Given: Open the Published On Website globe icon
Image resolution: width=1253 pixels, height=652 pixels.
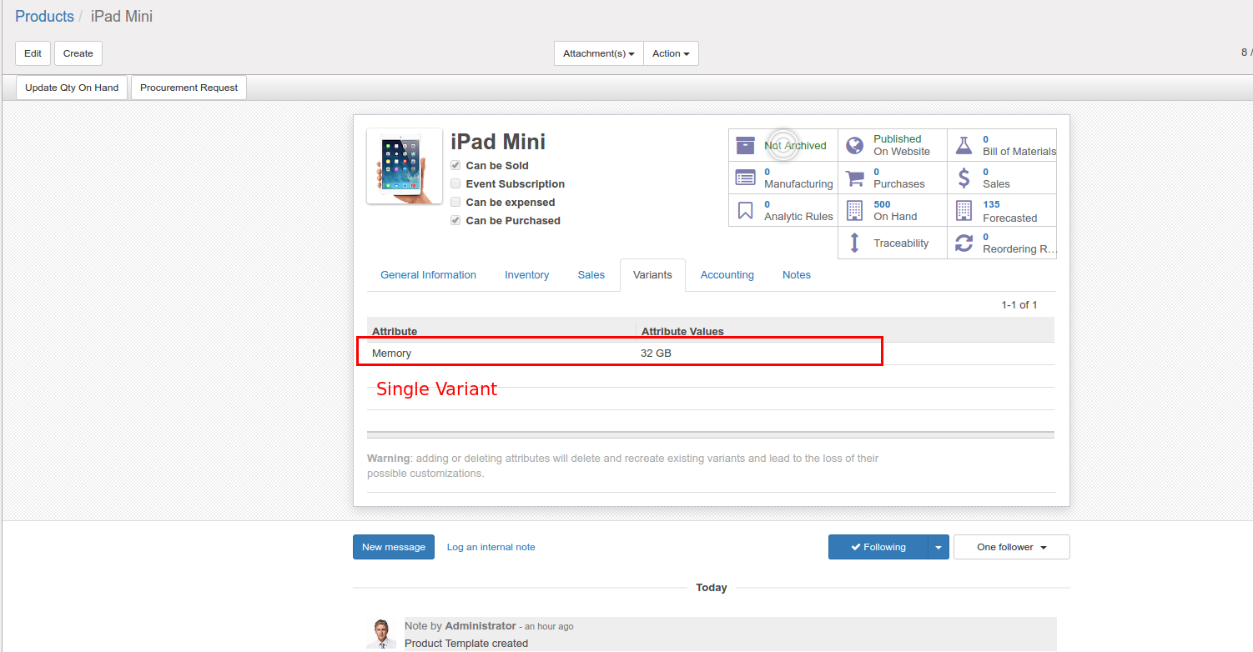Looking at the screenshot, I should tap(854, 144).
